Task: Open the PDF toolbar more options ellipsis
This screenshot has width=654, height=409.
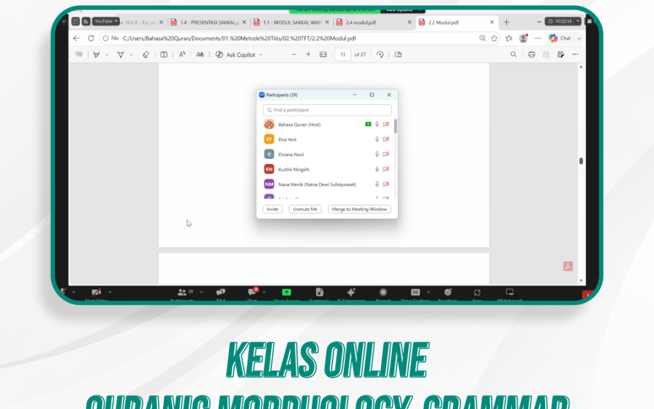Action: click(x=575, y=55)
